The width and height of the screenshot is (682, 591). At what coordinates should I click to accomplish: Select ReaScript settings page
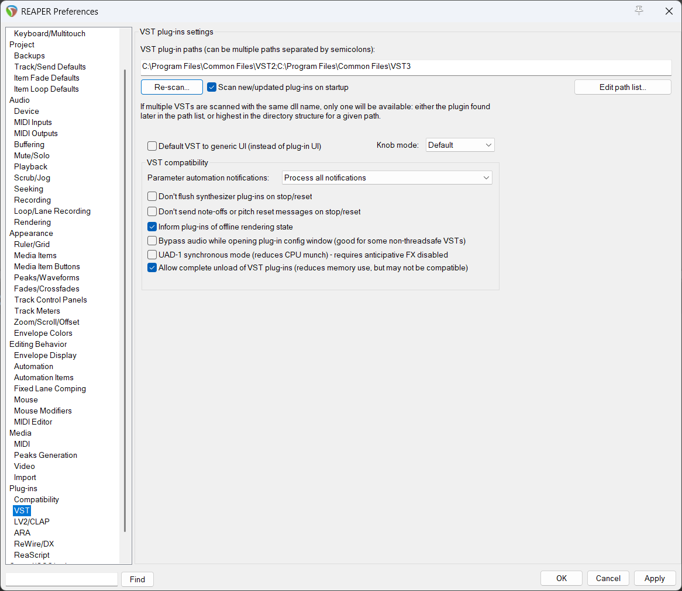[x=32, y=555]
